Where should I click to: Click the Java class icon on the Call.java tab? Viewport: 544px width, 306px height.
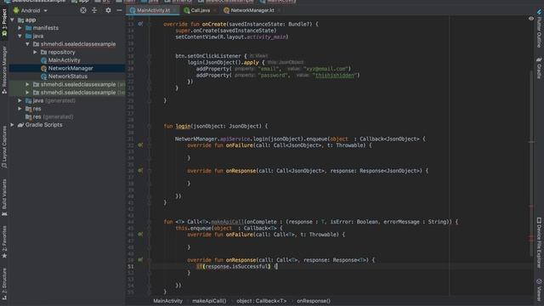tap(187, 10)
